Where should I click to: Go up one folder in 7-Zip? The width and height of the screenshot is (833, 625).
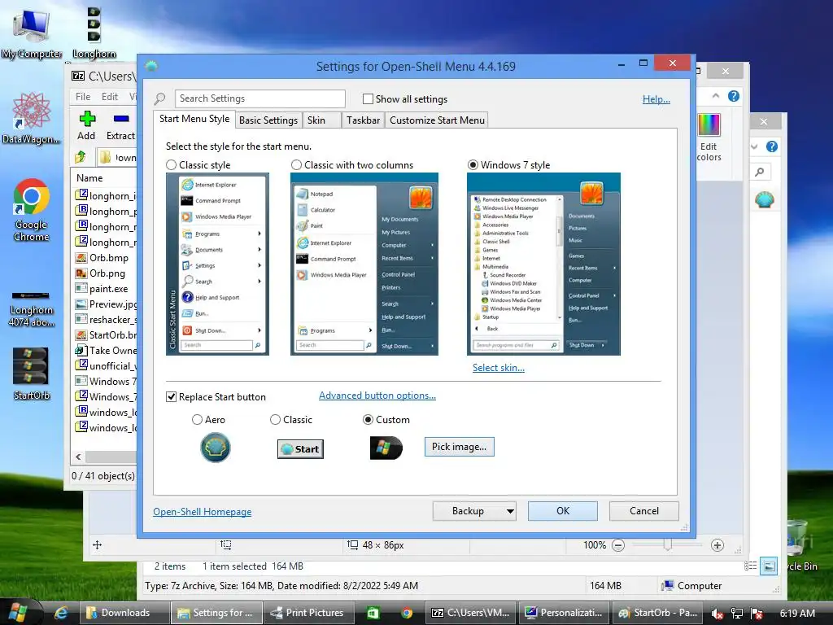(81, 157)
